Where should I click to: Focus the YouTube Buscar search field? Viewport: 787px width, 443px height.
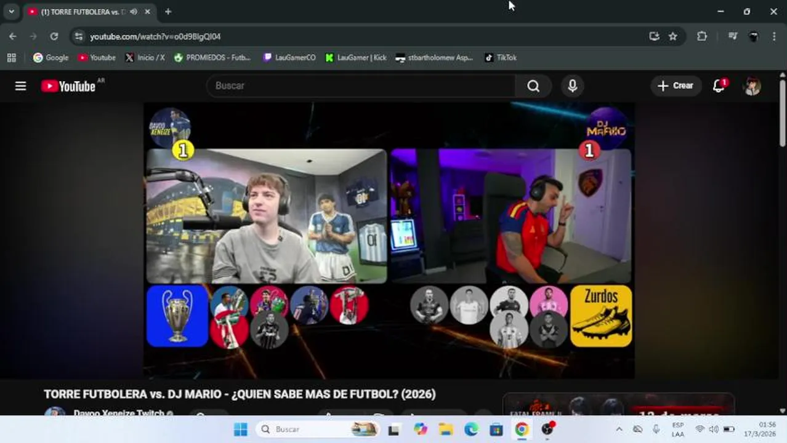(361, 86)
